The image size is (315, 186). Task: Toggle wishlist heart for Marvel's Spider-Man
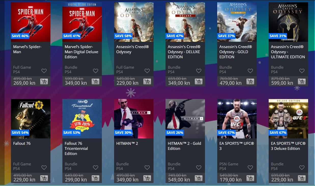[x=44, y=71]
